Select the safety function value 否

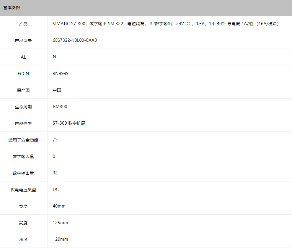[x=55, y=140]
